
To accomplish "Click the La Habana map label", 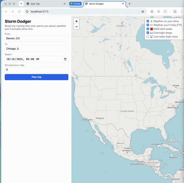I will 156,144.
